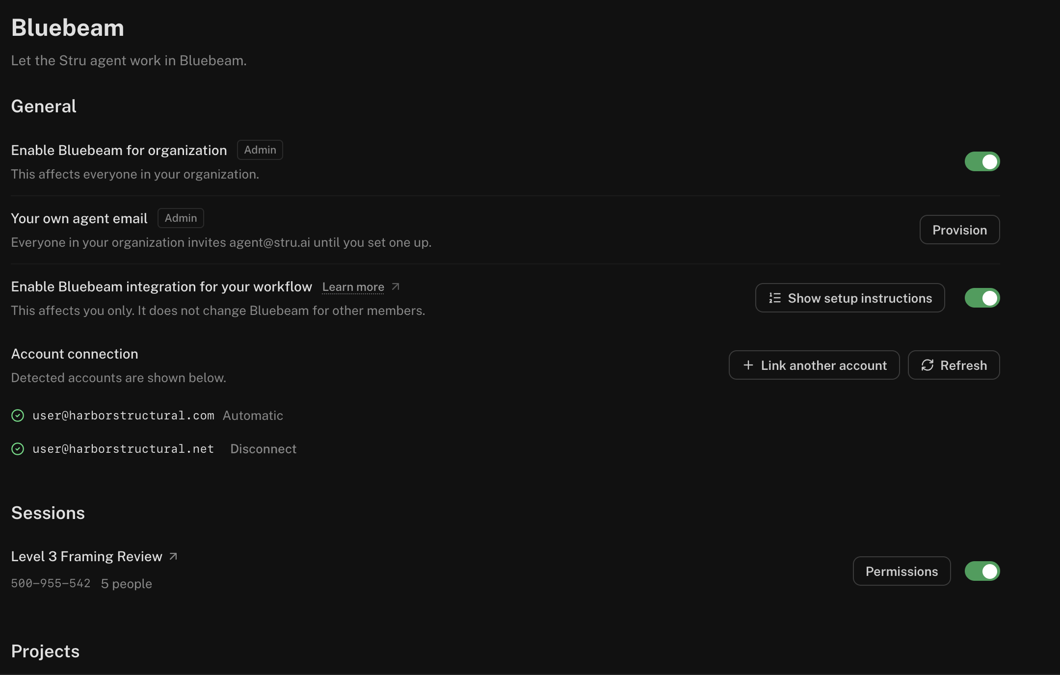Viewport: 1060px width, 675px height.
Task: Disconnect user@harborstructural.net account
Action: pos(263,449)
